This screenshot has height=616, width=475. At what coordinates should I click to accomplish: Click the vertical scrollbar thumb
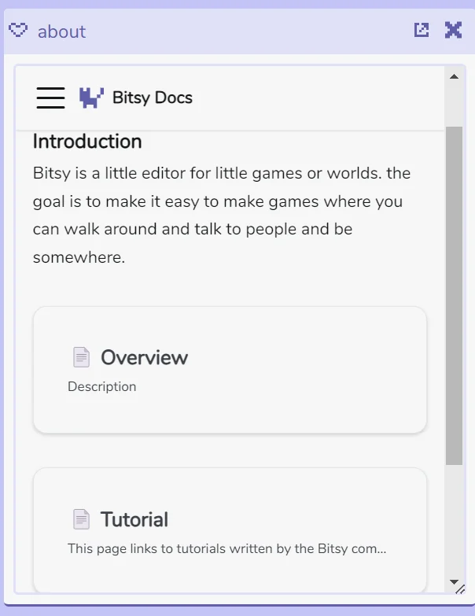(455, 296)
